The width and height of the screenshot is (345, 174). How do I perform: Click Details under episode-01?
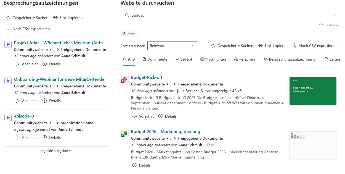click(x=52, y=137)
